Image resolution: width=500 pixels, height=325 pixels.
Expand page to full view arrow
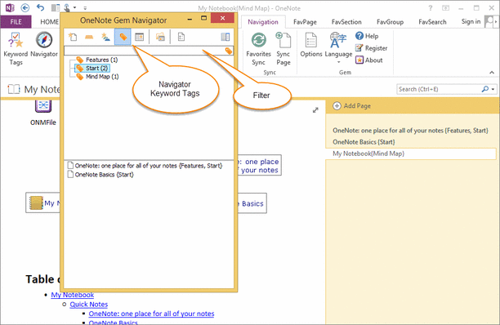click(x=315, y=110)
